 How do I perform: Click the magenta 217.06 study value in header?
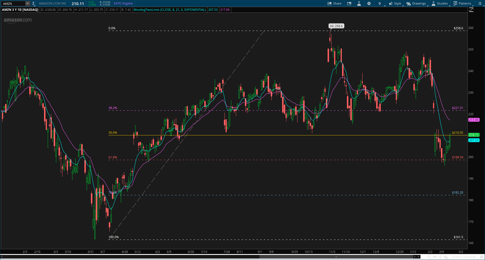[x=225, y=10]
